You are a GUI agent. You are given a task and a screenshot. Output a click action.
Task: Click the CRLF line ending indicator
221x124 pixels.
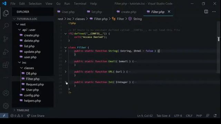(x=189, y=116)
